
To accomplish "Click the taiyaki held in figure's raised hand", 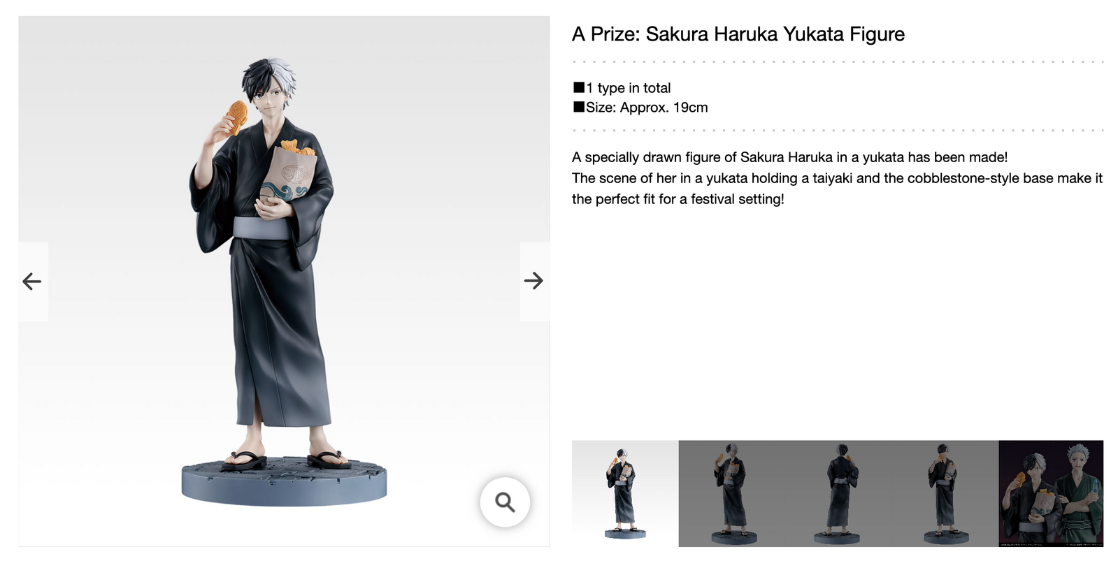I will coord(234,117).
